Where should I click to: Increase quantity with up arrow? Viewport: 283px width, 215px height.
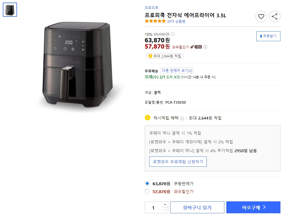click(165, 205)
